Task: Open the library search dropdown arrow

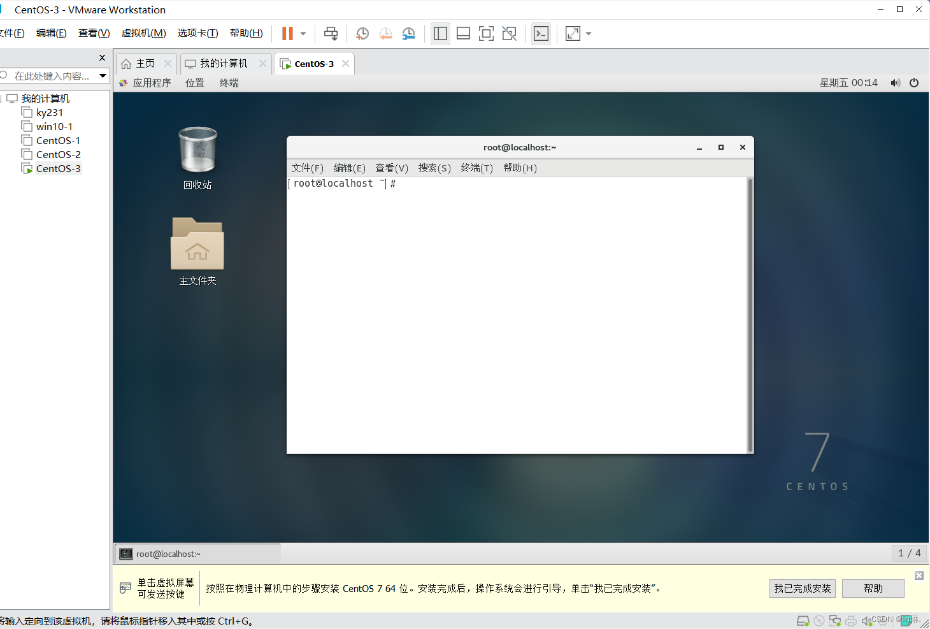Action: click(x=103, y=76)
